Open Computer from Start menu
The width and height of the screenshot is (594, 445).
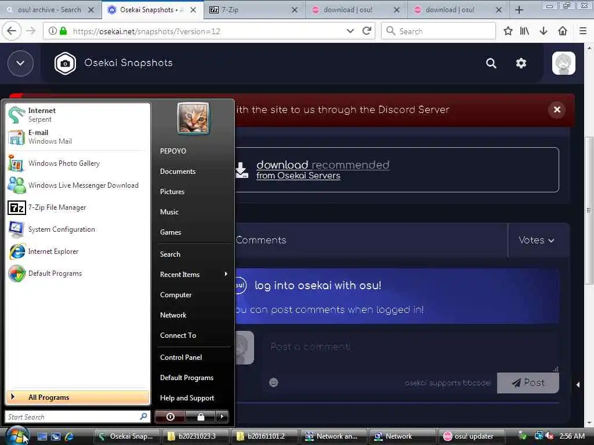coord(193,295)
